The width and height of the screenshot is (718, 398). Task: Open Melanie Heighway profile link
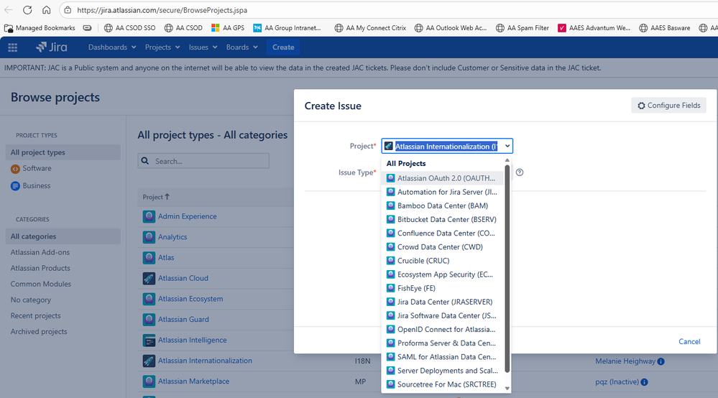point(625,361)
